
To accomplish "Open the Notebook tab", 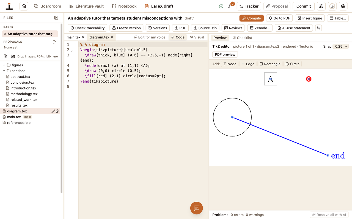I will click(124, 6).
